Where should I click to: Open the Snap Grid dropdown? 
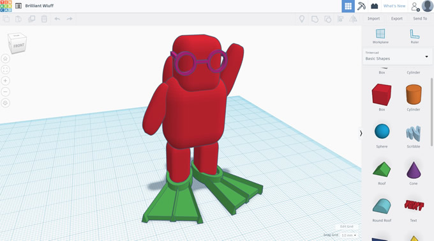(348, 235)
